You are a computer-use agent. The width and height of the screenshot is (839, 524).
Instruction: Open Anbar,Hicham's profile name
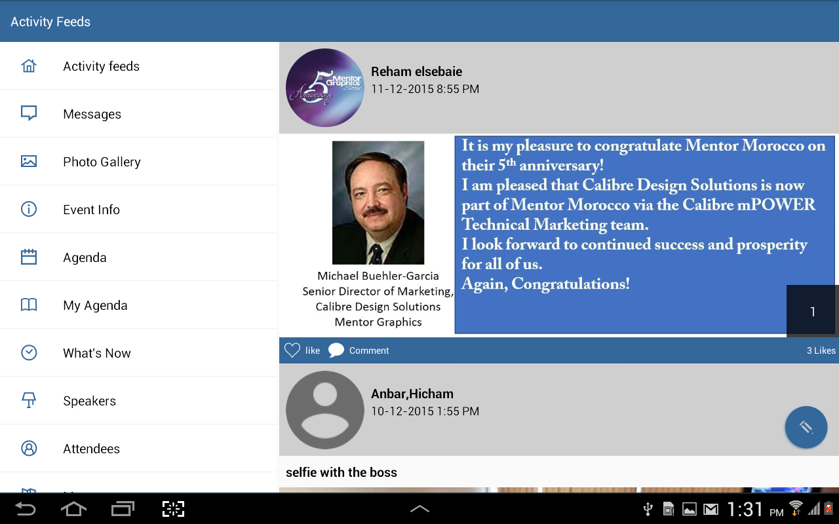pyautogui.click(x=412, y=394)
